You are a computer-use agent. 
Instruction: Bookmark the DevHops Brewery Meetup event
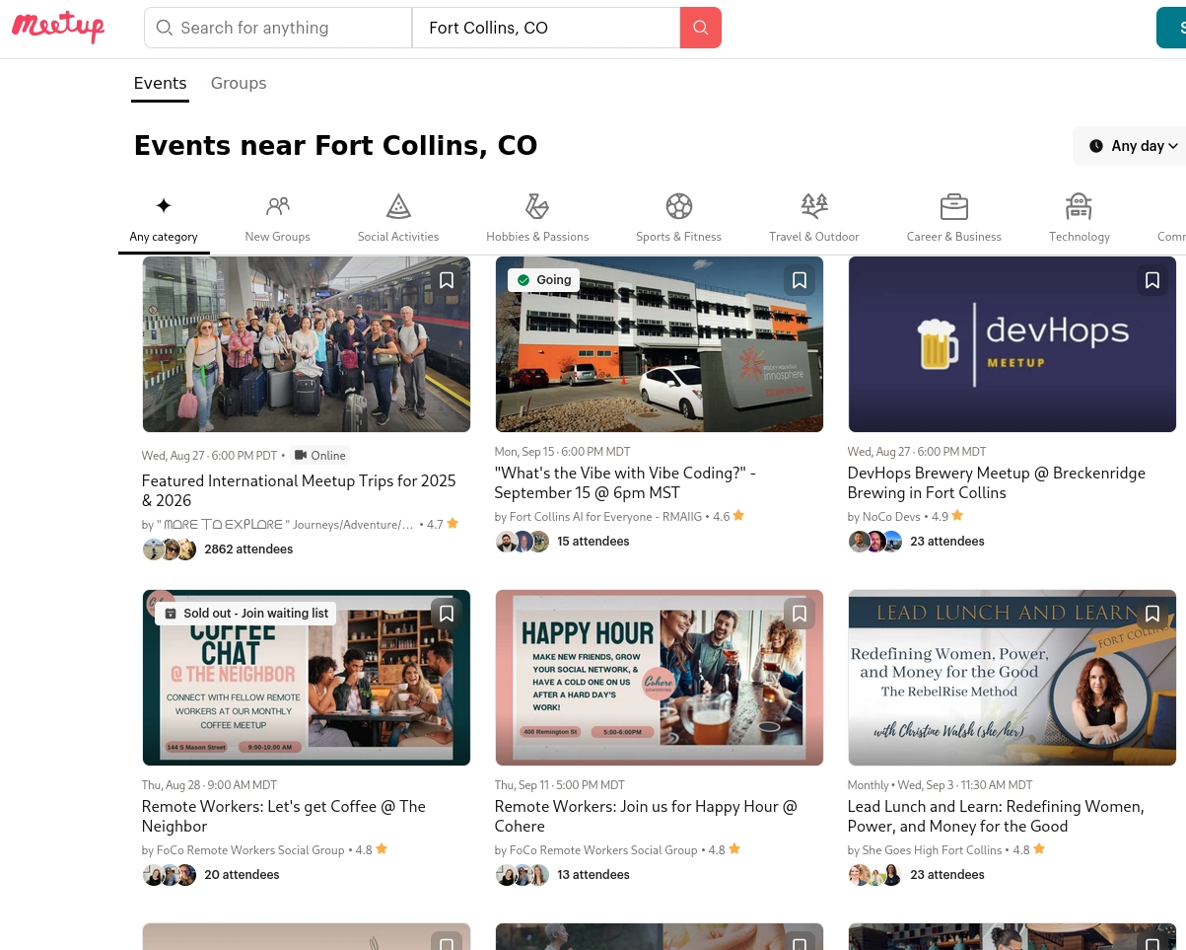tap(1152, 280)
